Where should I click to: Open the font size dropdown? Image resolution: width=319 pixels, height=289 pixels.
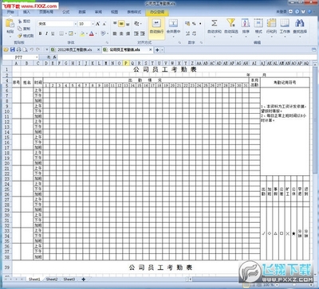[x=93, y=24]
